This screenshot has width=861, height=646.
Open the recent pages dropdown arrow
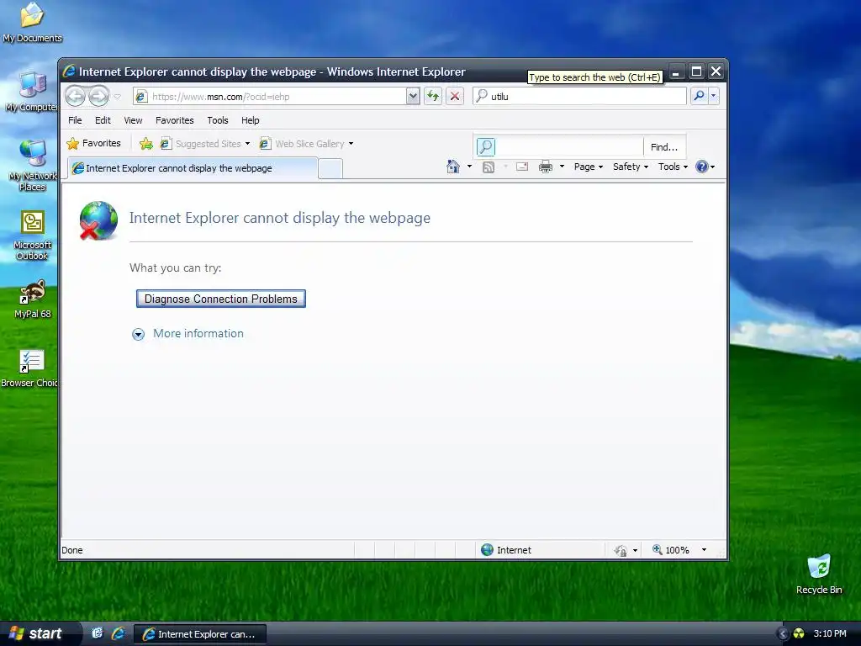[x=117, y=97]
